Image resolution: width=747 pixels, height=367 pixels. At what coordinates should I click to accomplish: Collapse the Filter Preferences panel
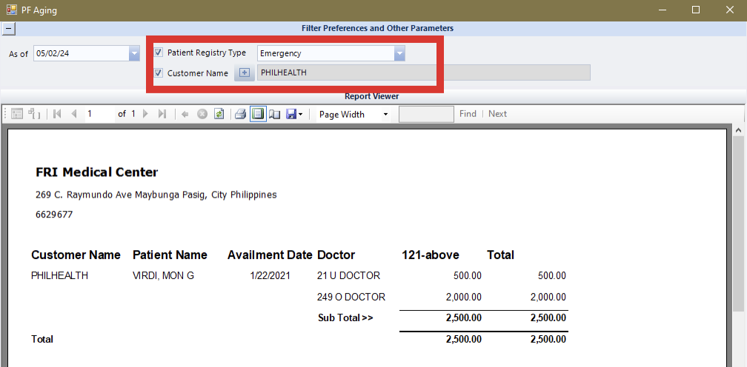coord(8,29)
